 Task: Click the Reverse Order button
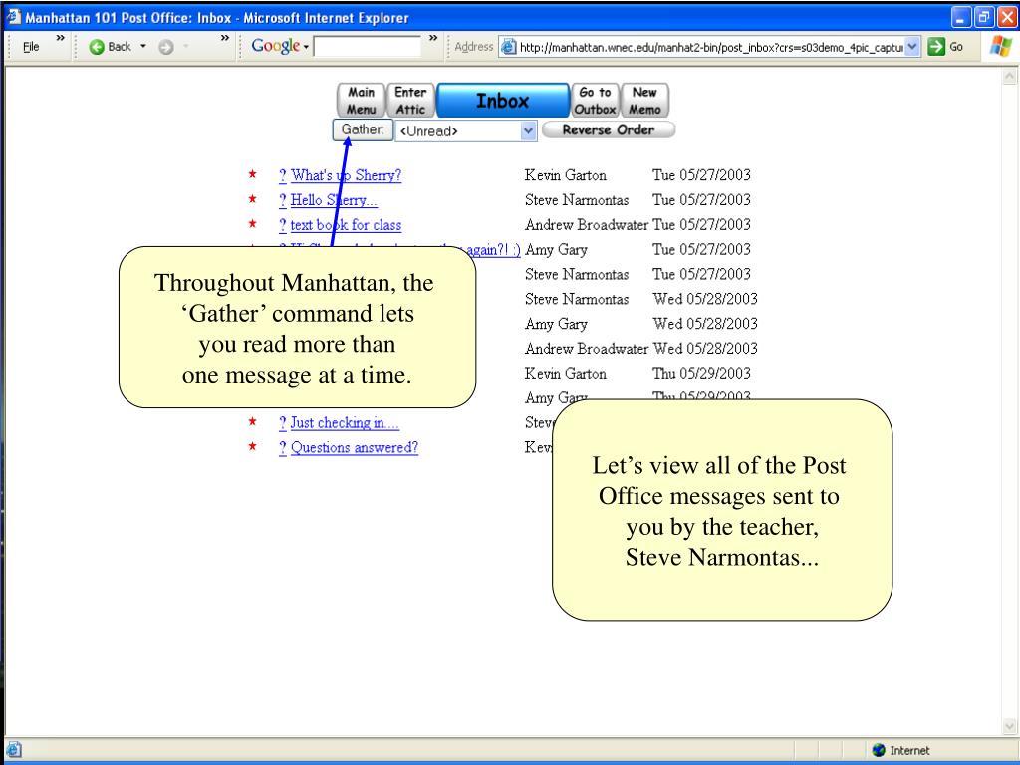coord(608,129)
